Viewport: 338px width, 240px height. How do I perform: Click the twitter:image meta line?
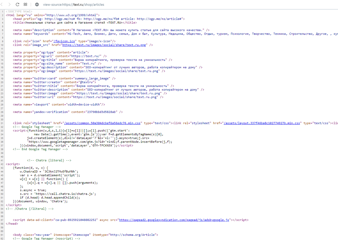pos(90,93)
